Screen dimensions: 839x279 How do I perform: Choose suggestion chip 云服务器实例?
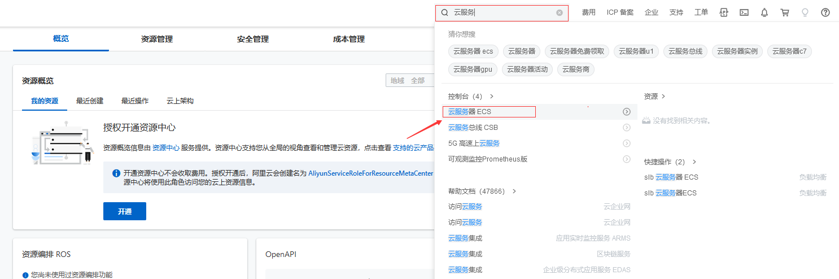point(737,51)
